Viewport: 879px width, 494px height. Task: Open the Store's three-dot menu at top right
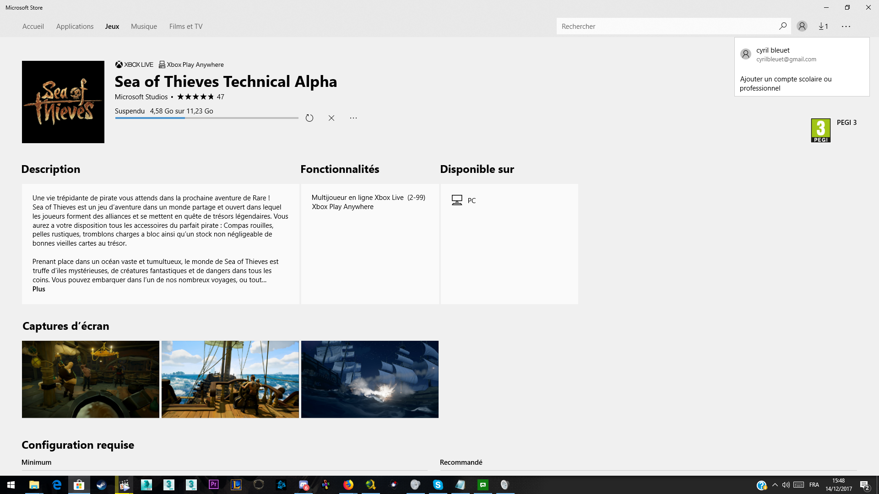[846, 26]
